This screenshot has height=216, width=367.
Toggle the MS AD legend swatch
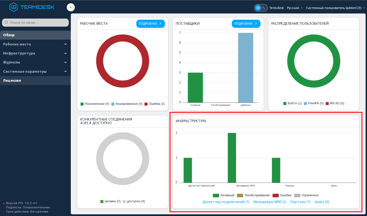(327, 103)
